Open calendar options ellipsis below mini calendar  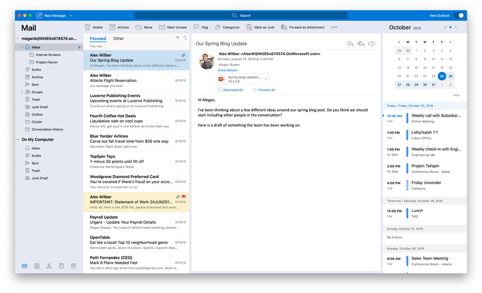point(456,95)
